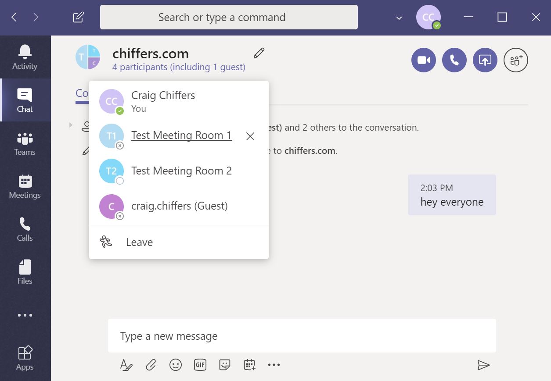Go forward with the right arrow

[x=36, y=17]
